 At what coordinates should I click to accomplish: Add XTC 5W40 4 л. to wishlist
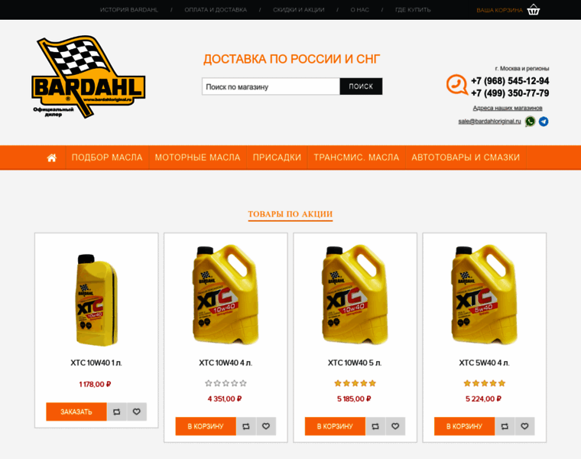click(524, 426)
